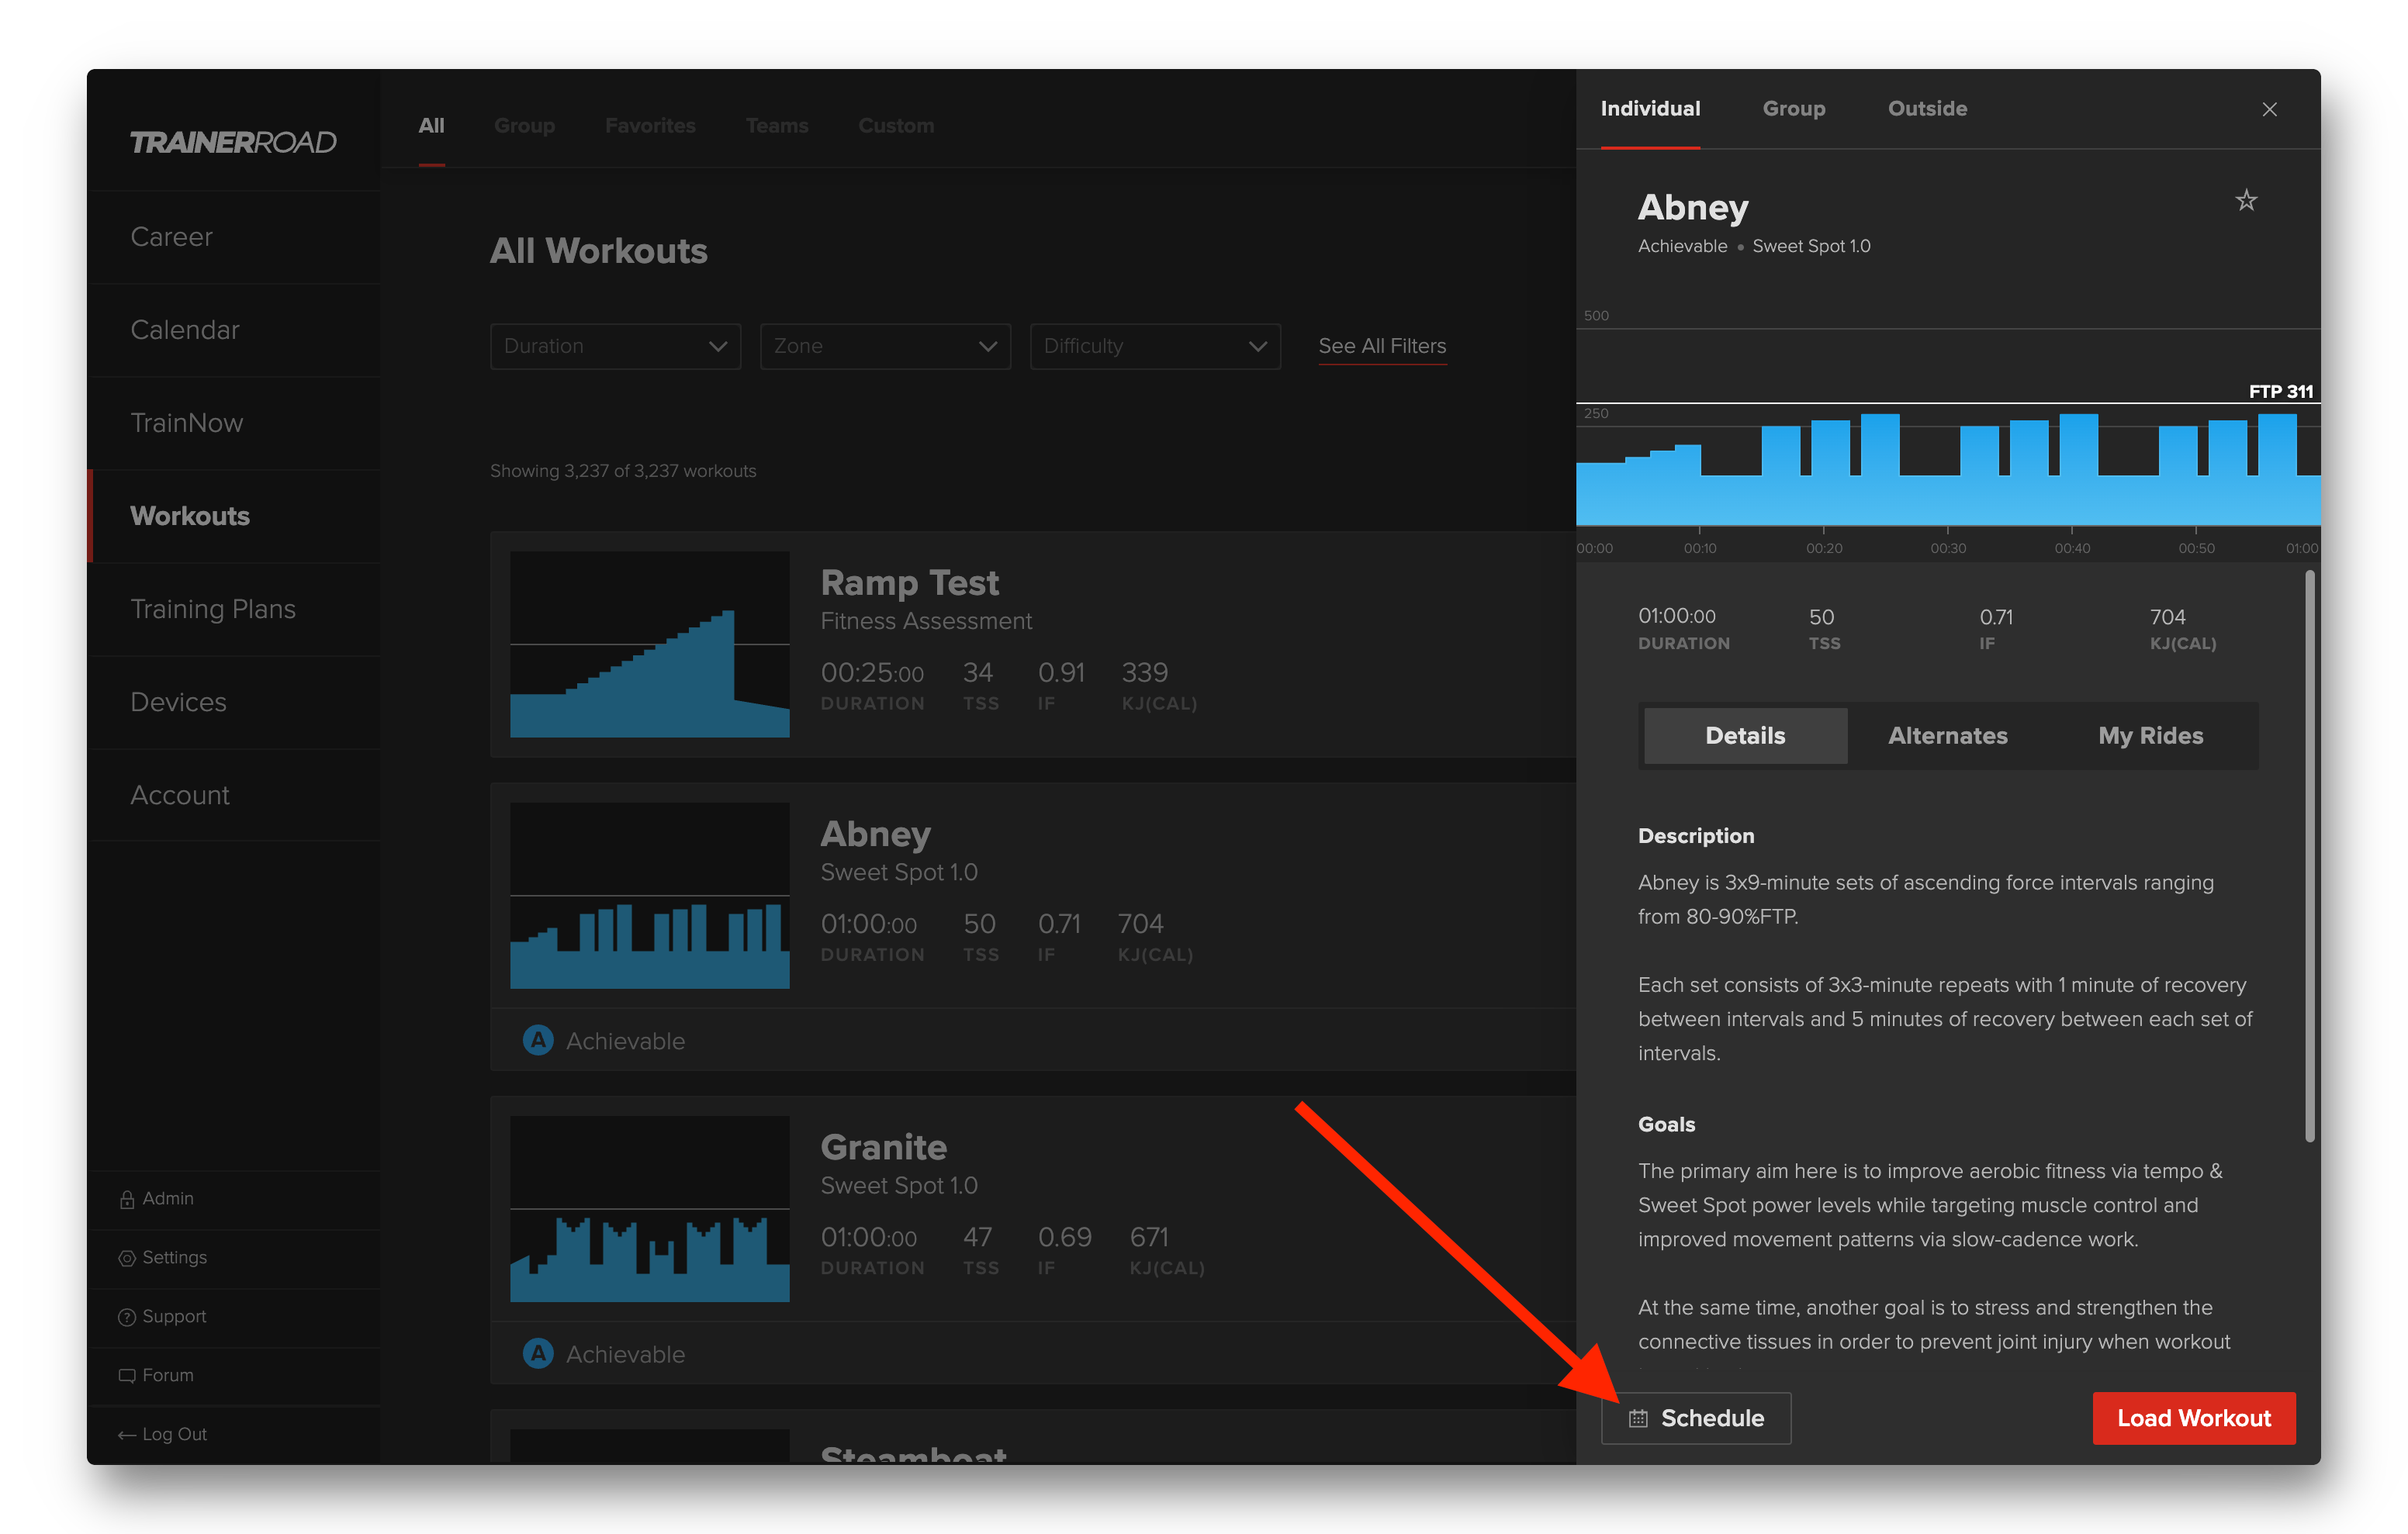Click the 00:10 marker on chart axis
The image size is (2408, 1534).
(x=1699, y=548)
